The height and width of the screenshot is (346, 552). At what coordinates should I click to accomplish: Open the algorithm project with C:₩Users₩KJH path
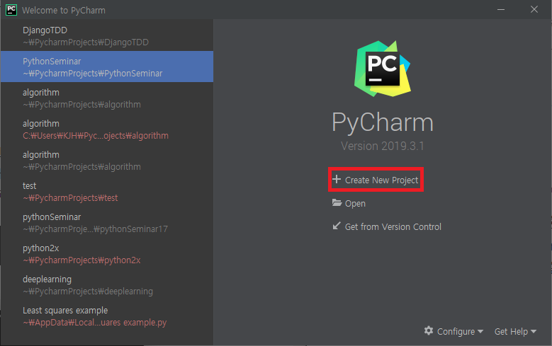point(107,129)
